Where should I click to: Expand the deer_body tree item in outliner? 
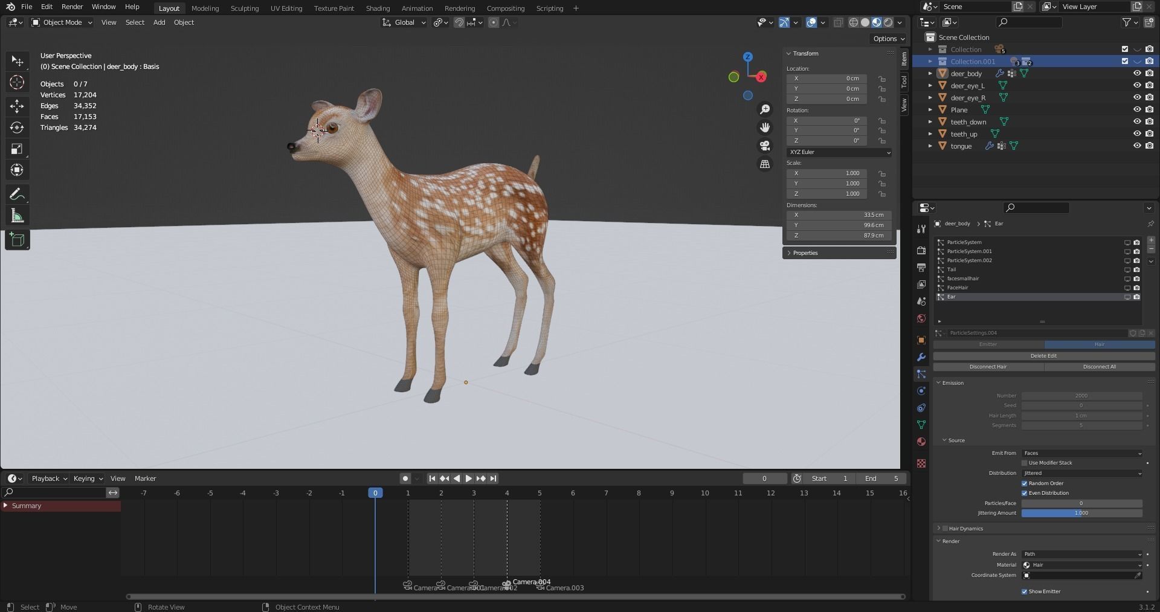click(x=930, y=74)
